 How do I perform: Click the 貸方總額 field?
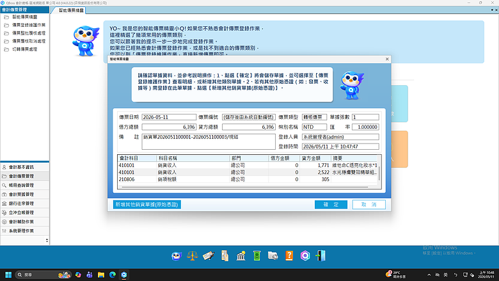(249, 127)
